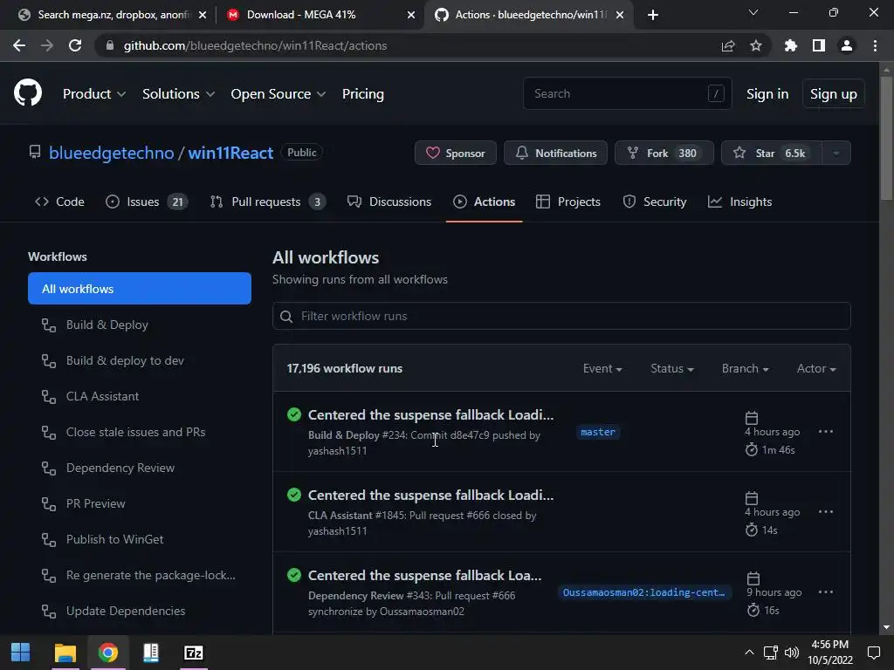Screen dimensions: 894x670
Task: Click the browser back arrow
Action: 19,45
